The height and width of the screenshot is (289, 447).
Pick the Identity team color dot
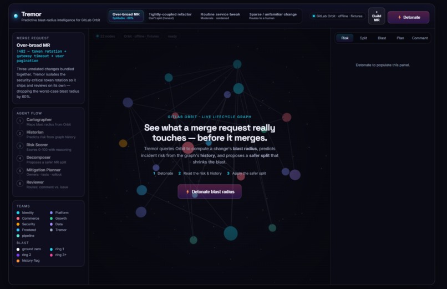point(18,212)
